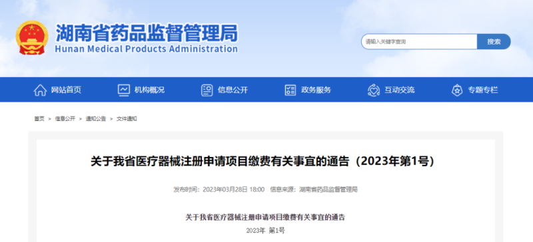
Task: Click the 信息公开 breadcrumb link
Action: pyautogui.click(x=65, y=119)
